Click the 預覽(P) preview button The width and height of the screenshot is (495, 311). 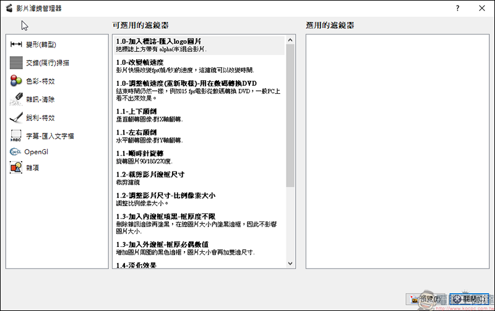(426, 299)
